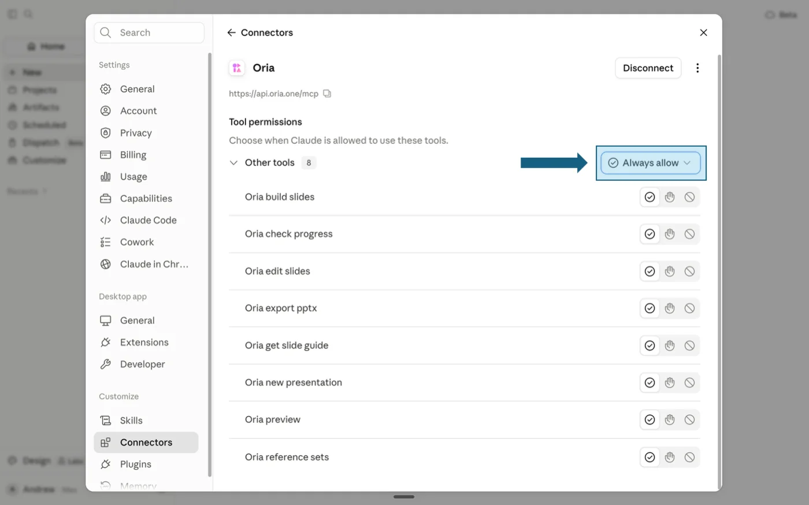Image resolution: width=809 pixels, height=505 pixels.
Task: Click the Oria app logo icon
Action: pyautogui.click(x=237, y=68)
